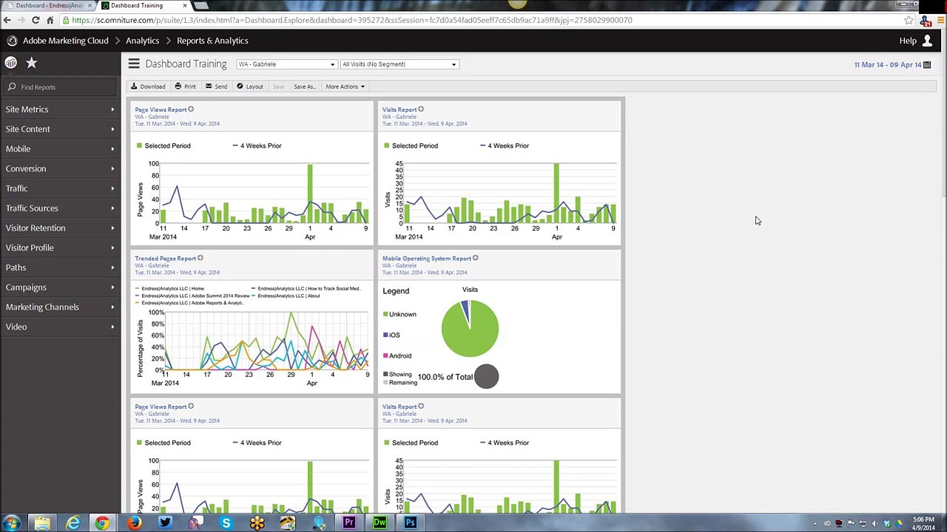Click the settings icon beside first Visits Report
947x532 pixels.
[421, 109]
